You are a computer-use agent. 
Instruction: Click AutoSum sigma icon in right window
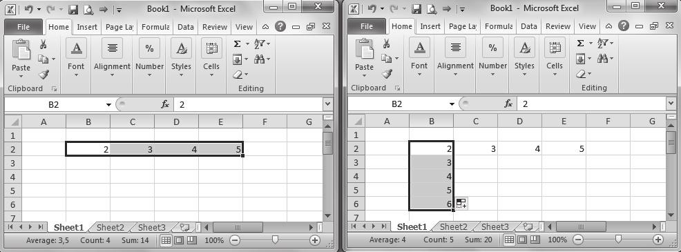580,43
